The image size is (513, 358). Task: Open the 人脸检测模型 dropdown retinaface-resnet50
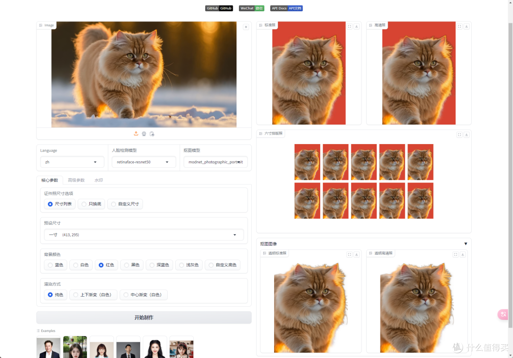click(x=143, y=162)
